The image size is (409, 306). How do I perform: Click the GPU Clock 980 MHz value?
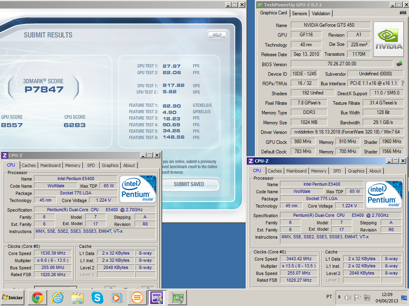303,141
